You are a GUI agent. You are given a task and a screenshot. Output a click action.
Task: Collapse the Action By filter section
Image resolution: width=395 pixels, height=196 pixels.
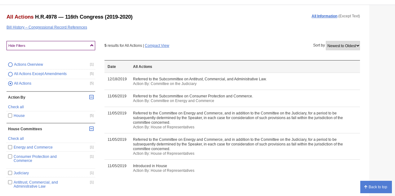pos(91,97)
